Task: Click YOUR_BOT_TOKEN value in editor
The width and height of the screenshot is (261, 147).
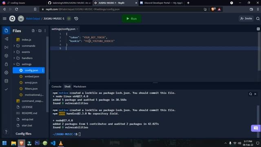Action: tap(94, 38)
